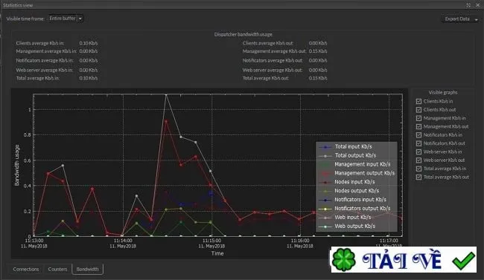Open the Visible time frame dropdown
484x280 pixels.
coord(66,19)
